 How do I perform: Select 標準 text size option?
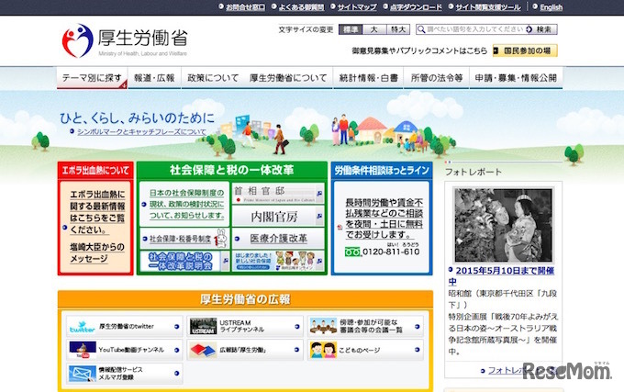tap(351, 29)
